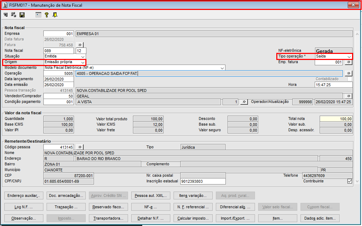
Task: Click the Data emissão field
Action: click(x=59, y=85)
